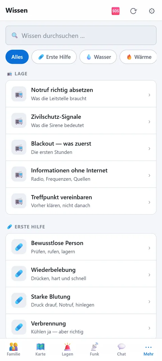The width and height of the screenshot is (162, 361).
Task: Open the Mehr tab
Action: [x=148, y=350]
